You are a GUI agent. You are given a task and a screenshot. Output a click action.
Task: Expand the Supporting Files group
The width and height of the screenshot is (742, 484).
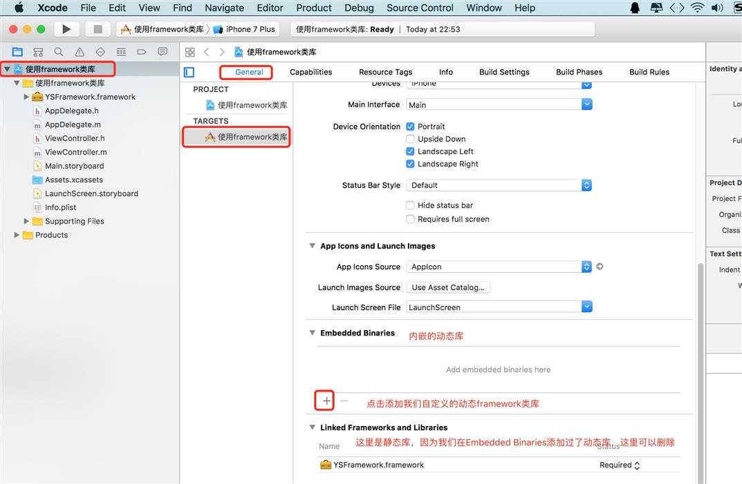(x=26, y=221)
